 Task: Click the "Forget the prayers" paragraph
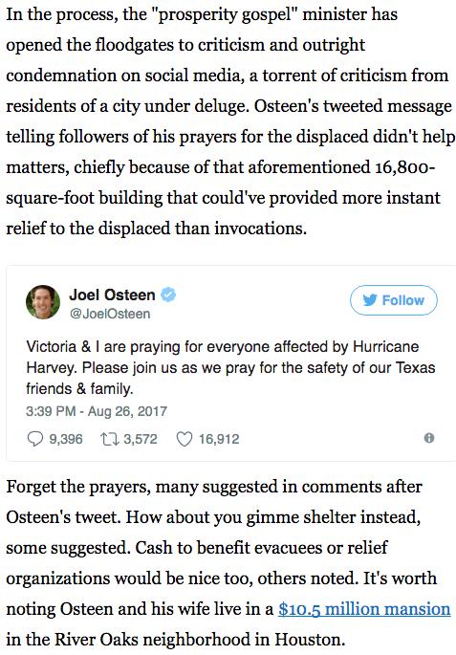point(228,562)
